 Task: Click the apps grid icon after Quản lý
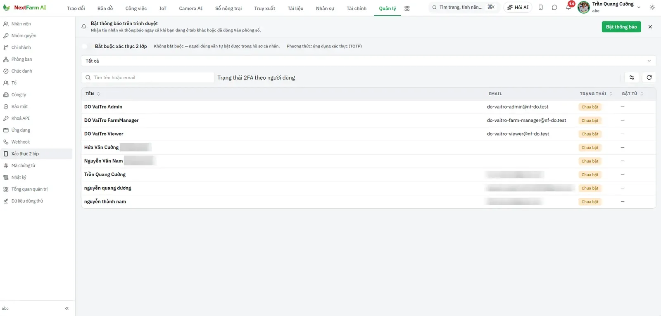tap(407, 8)
